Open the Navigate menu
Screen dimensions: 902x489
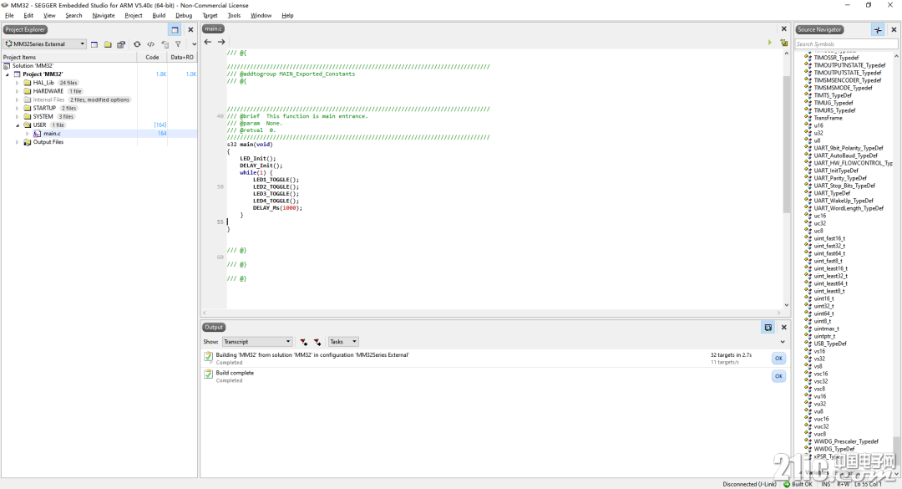(x=104, y=16)
